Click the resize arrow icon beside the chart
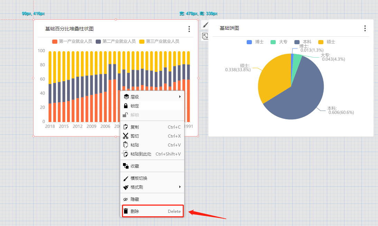This screenshot has height=226, width=378. [205, 36]
